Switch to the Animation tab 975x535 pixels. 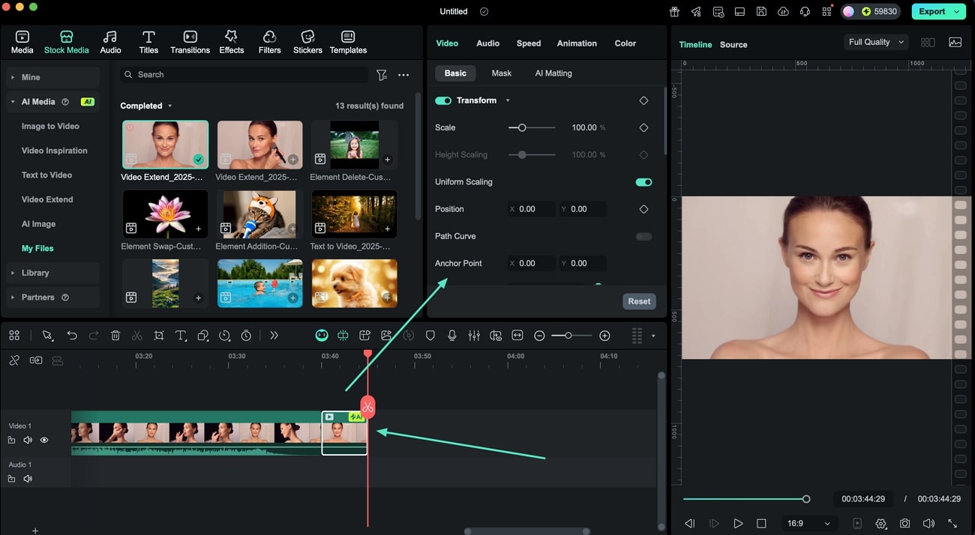[577, 43]
